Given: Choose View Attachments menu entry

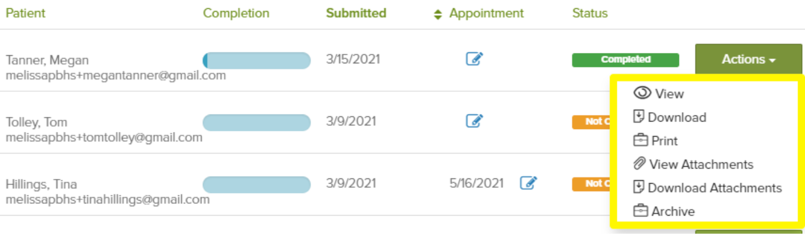Looking at the screenshot, I should point(701,165).
